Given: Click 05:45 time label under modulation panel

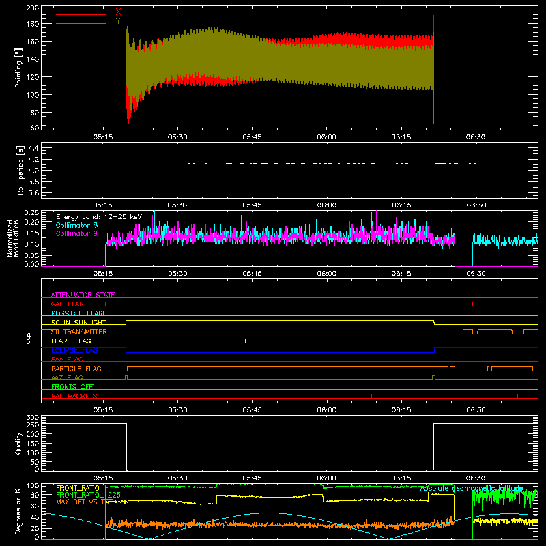Looking at the screenshot, I should [x=252, y=274].
